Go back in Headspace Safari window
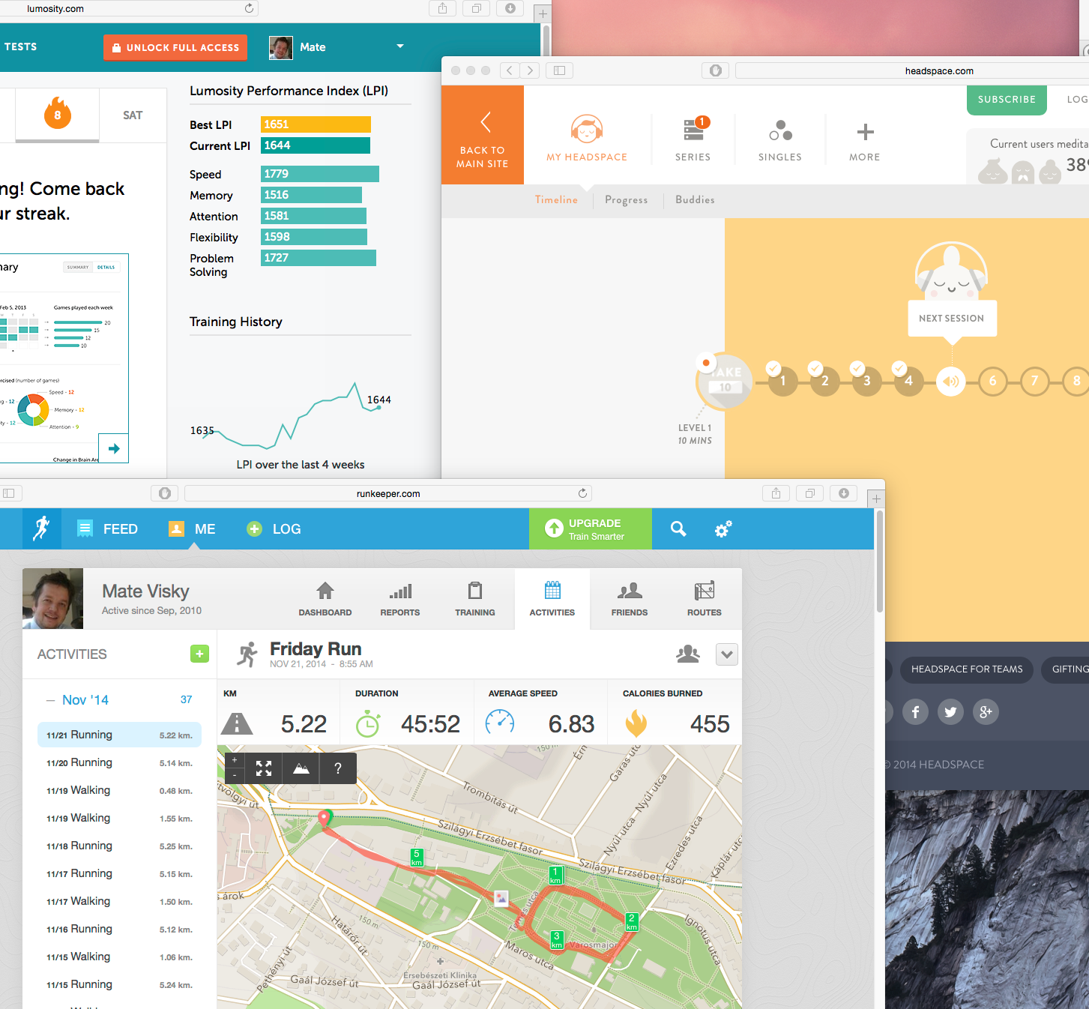The width and height of the screenshot is (1089, 1009). (510, 70)
